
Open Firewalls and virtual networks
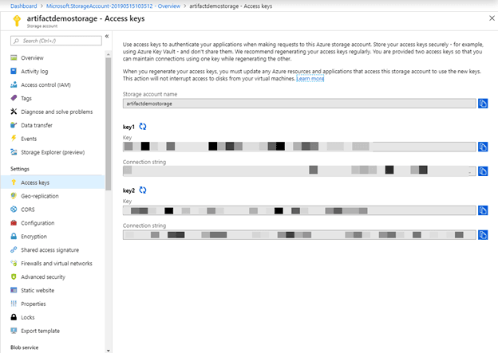56,263
